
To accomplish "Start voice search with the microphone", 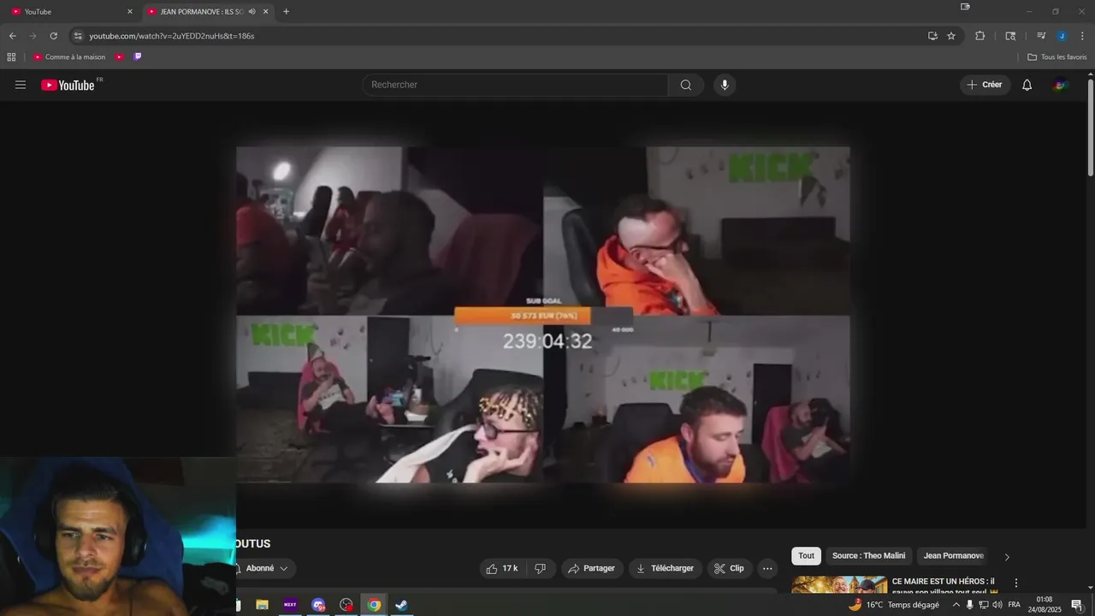I will pyautogui.click(x=725, y=85).
